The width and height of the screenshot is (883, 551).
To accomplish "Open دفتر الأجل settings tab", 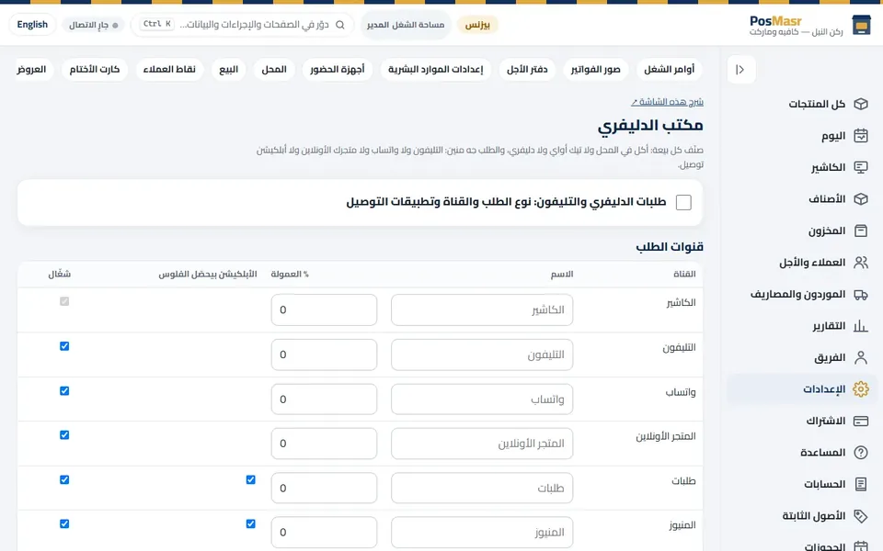I will coord(527,70).
